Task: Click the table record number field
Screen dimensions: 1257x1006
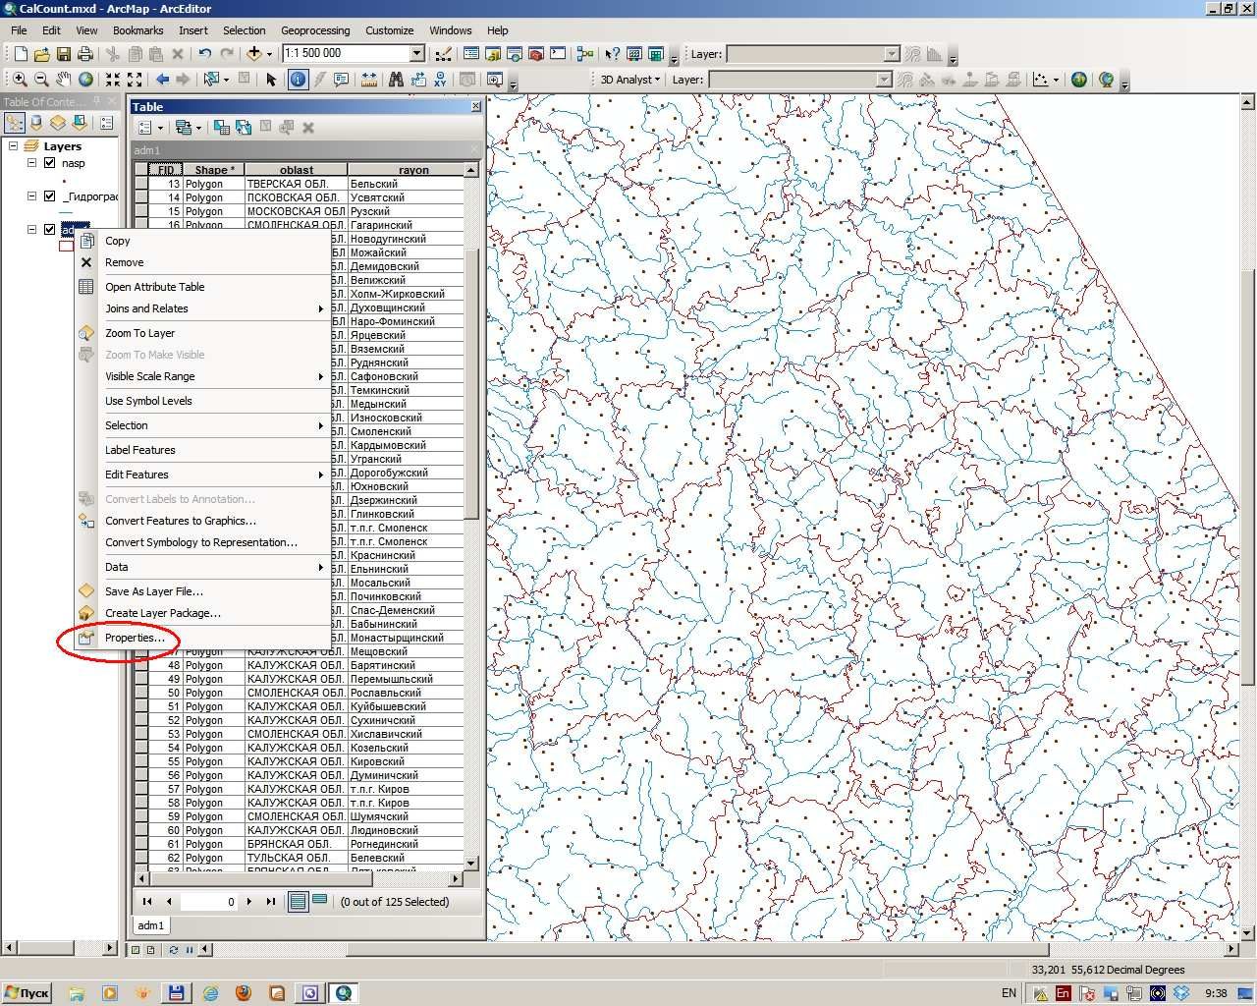Action: [209, 902]
